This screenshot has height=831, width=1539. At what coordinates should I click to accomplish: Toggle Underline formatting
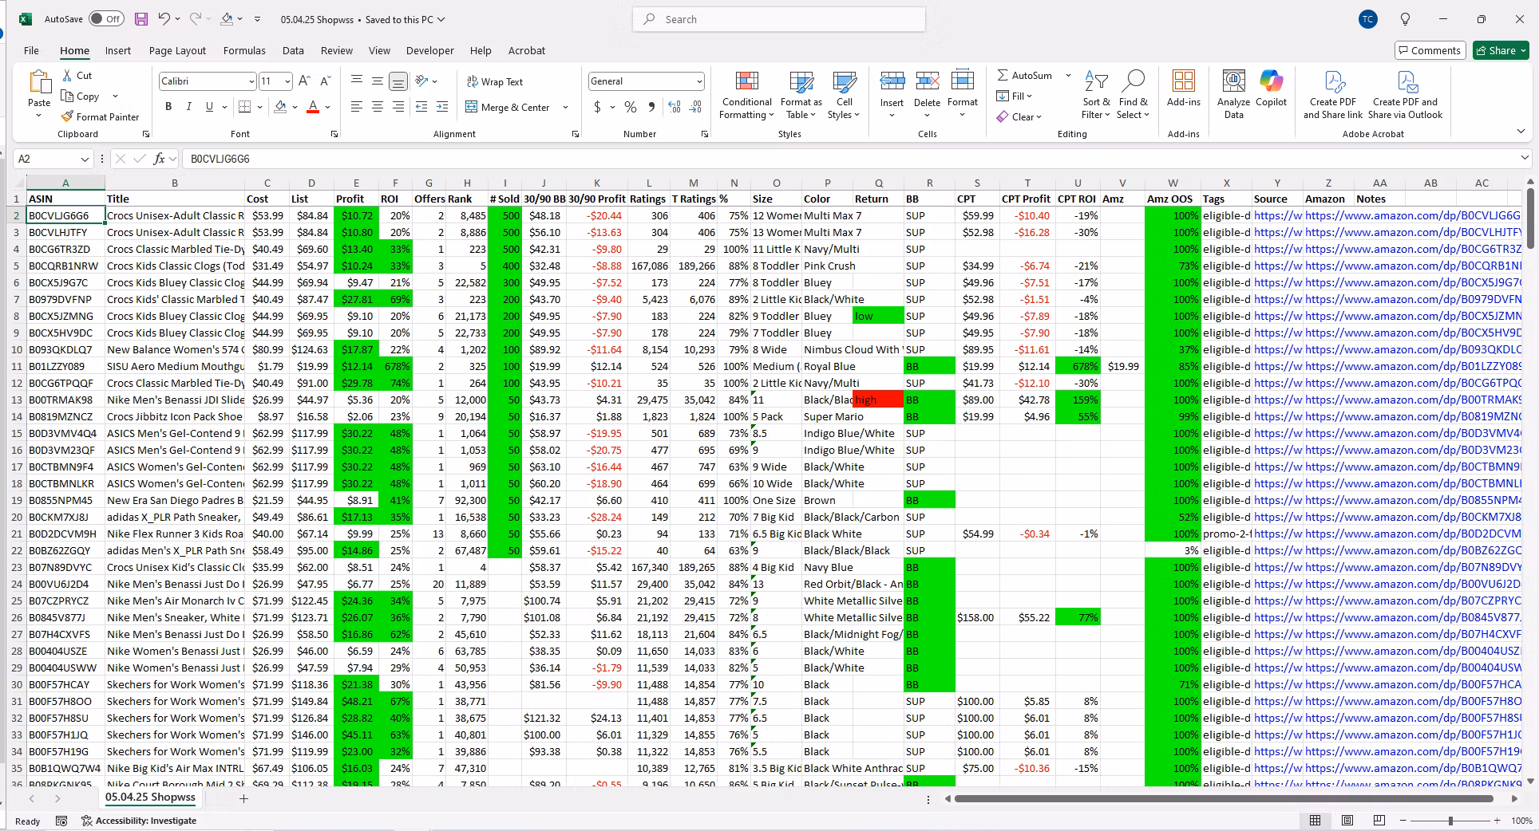(209, 107)
